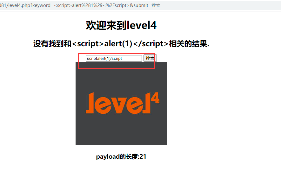Click the payload的长度:21 text
The width and height of the screenshot is (281, 184).
pos(121,157)
